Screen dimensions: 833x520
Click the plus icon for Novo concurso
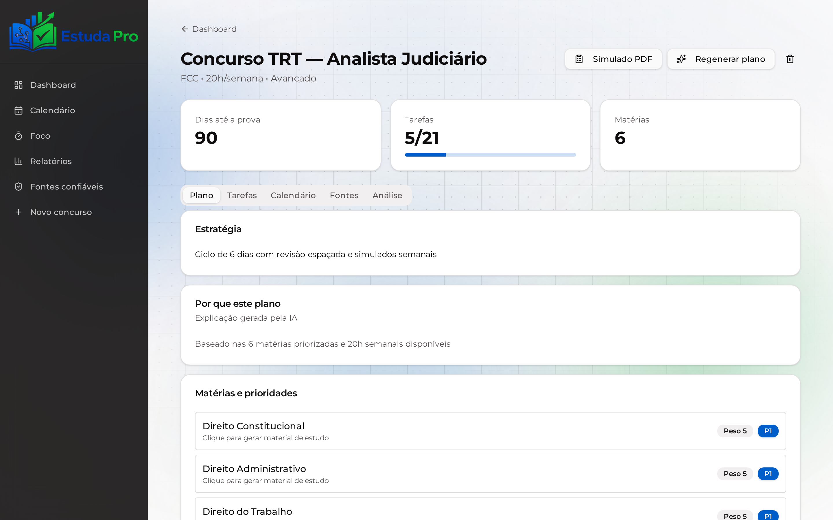[19, 212]
